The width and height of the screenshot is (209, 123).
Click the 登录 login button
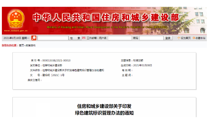pos(168,38)
